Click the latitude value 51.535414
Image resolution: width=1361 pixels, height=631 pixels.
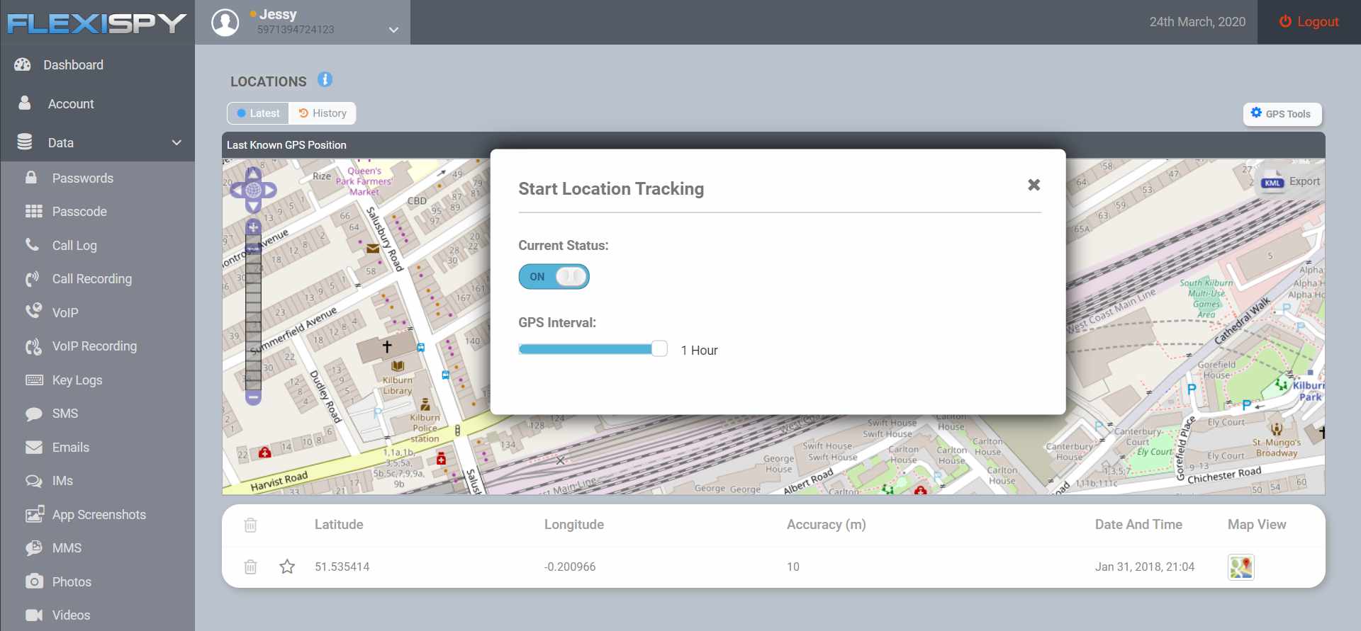[342, 567]
